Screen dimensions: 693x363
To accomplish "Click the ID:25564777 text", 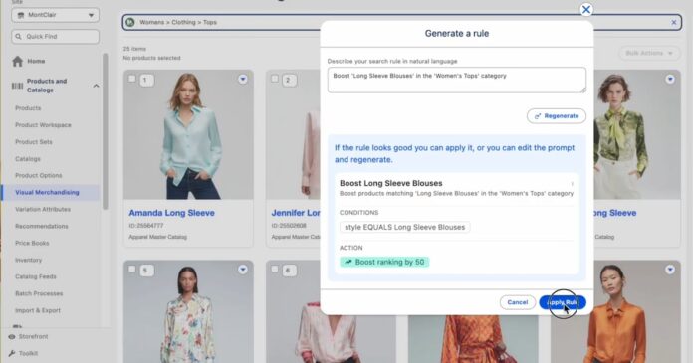I will [145, 226].
